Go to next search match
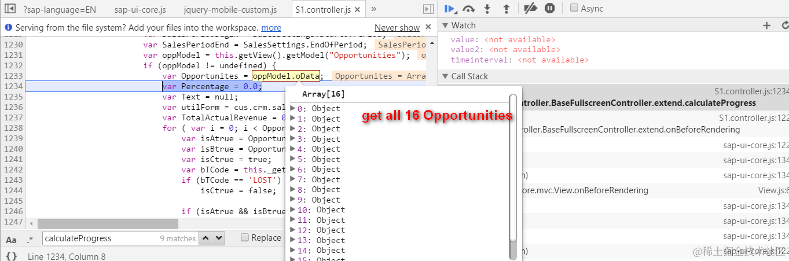 (x=219, y=238)
